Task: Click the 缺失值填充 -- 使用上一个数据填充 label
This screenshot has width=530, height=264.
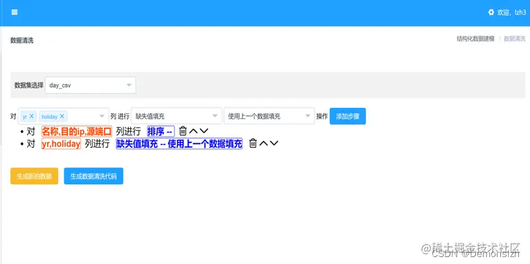Action: [179, 144]
